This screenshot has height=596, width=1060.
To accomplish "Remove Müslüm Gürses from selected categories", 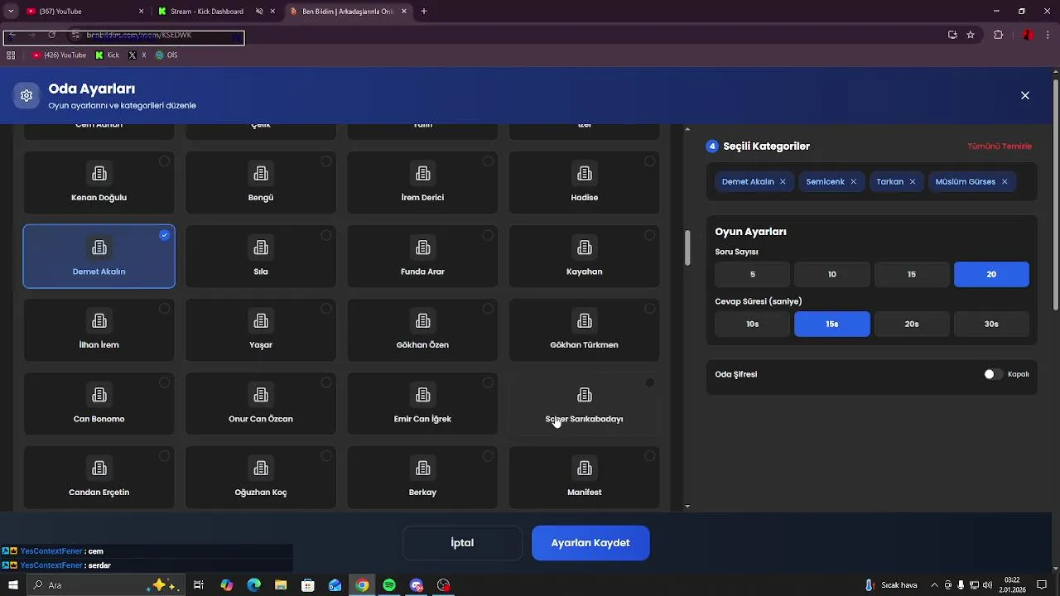I will coord(1005,181).
